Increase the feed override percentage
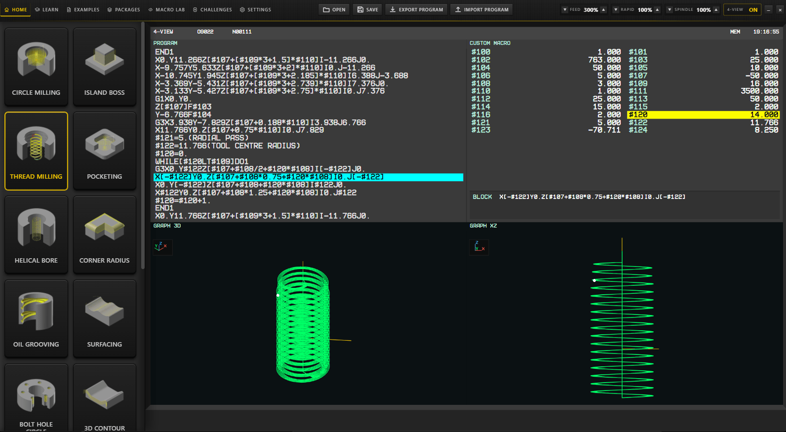786x432 pixels. pyautogui.click(x=603, y=9)
